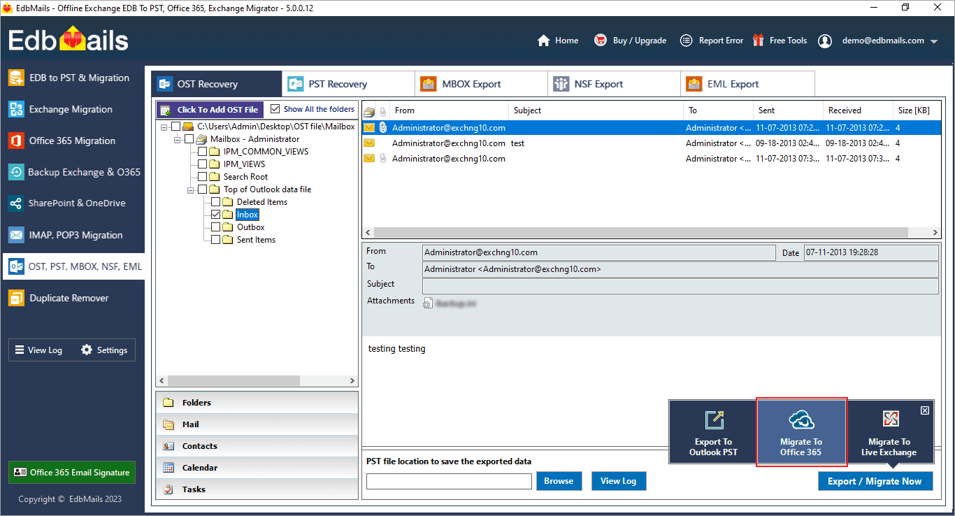Screen dimensions: 955x516
Task: Click Export / Migrate Now button
Action: point(875,481)
